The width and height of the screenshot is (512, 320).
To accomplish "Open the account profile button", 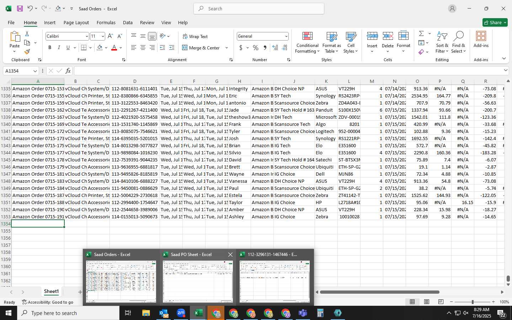I will tap(452, 9).
